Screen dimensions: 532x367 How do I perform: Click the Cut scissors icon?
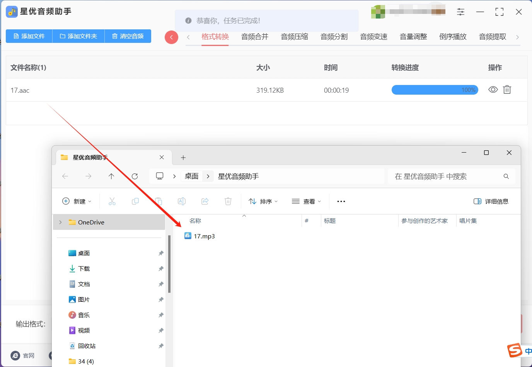point(112,201)
